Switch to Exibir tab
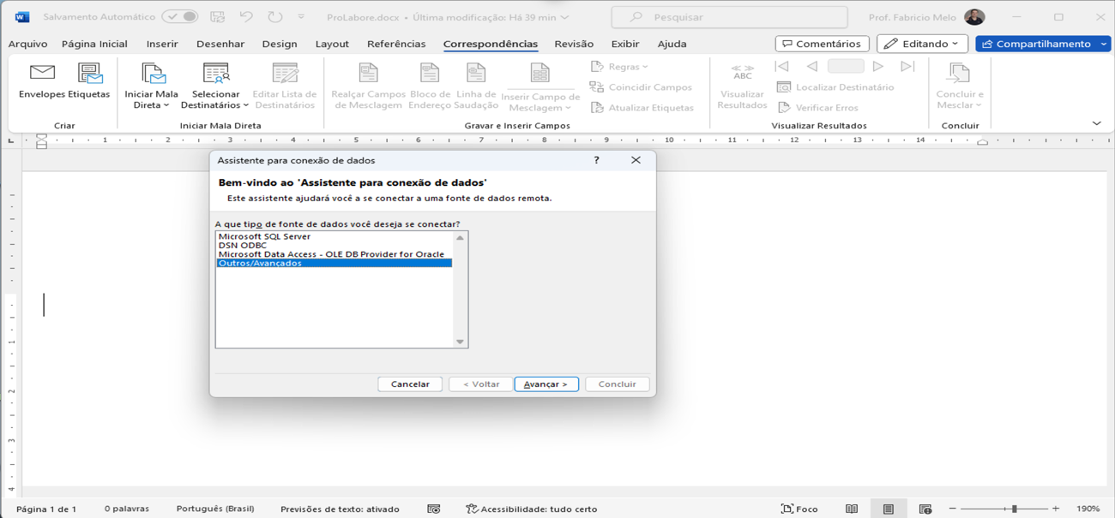1115x518 pixels. tap(625, 44)
